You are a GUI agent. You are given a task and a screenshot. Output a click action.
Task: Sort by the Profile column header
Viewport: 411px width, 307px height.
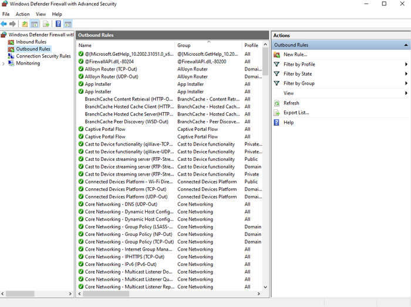pos(252,45)
